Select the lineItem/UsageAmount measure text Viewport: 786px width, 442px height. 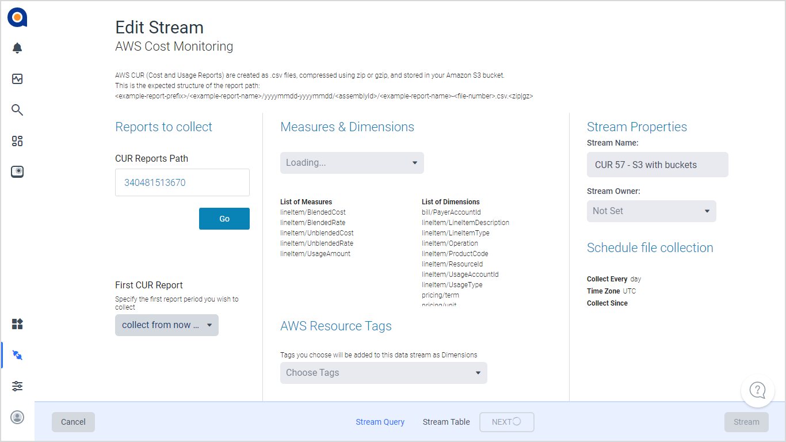(315, 254)
